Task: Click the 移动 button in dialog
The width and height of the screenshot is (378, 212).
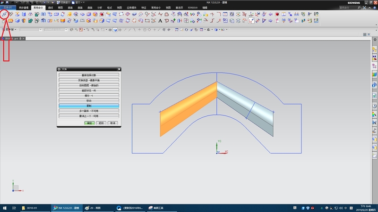Action: click(x=89, y=101)
